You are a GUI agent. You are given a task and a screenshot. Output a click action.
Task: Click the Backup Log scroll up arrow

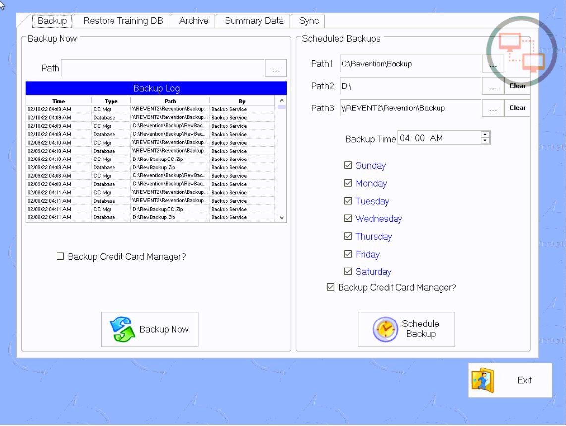pos(282,100)
